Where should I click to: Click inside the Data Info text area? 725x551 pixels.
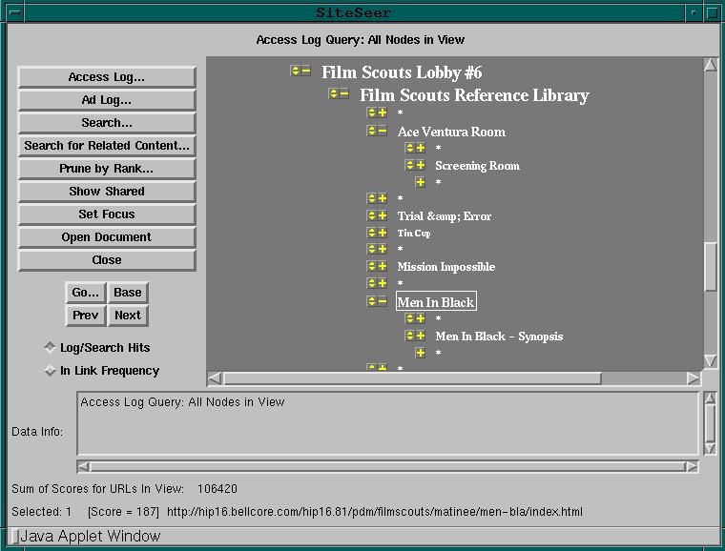[387, 423]
